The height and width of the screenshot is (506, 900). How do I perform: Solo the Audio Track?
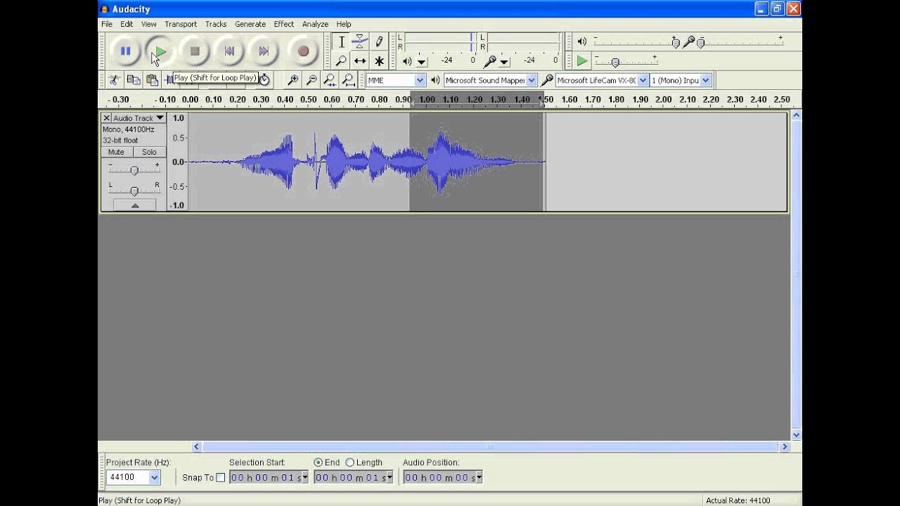click(x=149, y=152)
